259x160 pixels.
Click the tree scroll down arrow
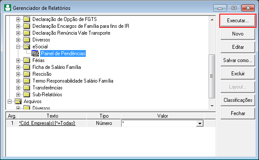click(212, 106)
